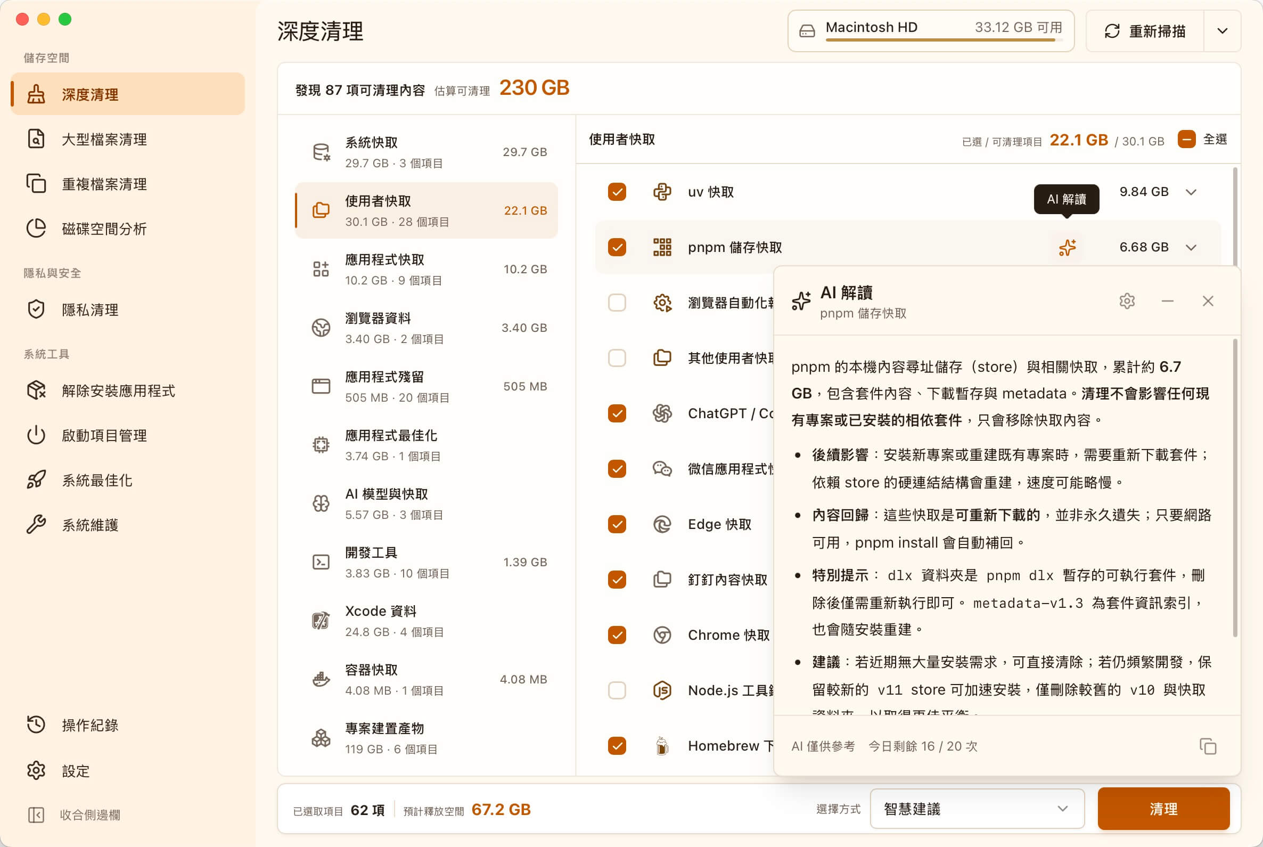The height and width of the screenshot is (847, 1263).
Task: Click the Xcode 資料 icon
Action: (321, 621)
